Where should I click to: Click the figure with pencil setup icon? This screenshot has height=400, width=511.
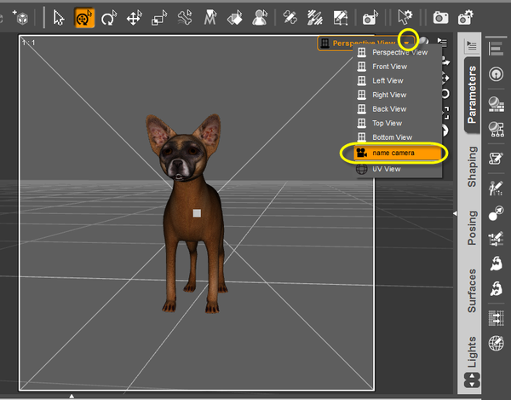(x=496, y=188)
